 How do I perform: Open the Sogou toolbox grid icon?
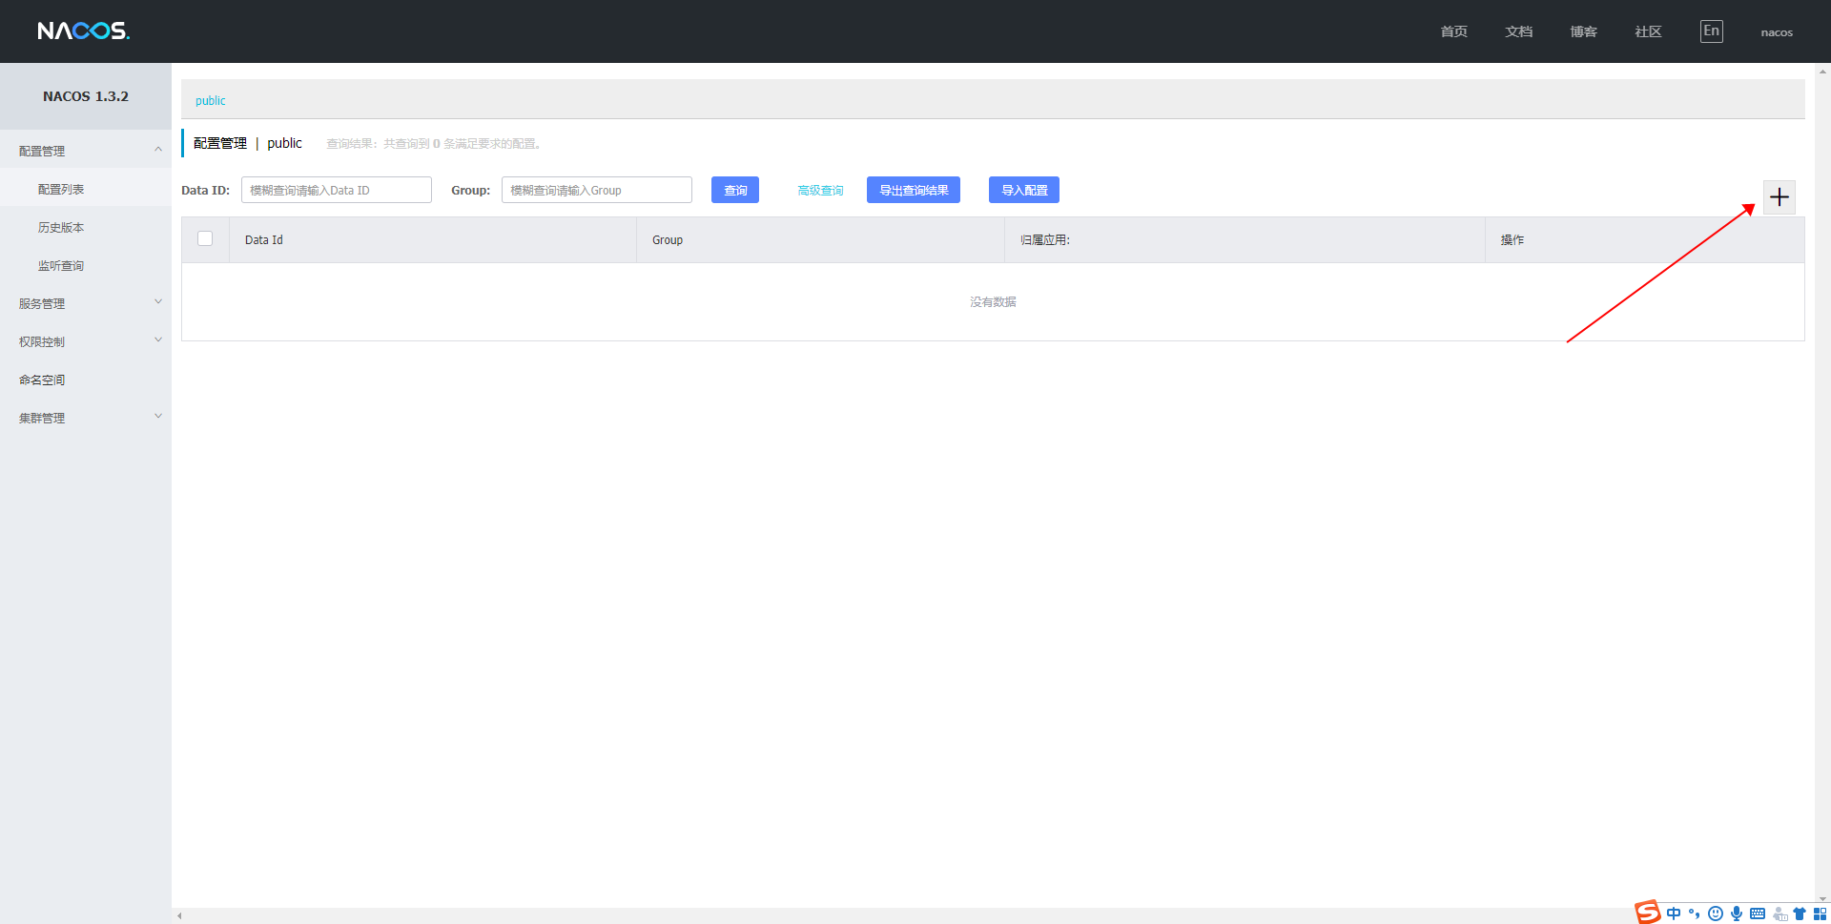tap(1820, 914)
